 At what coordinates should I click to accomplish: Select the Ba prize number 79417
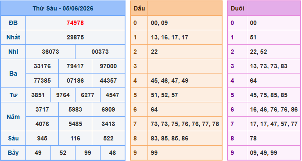click(x=75, y=66)
